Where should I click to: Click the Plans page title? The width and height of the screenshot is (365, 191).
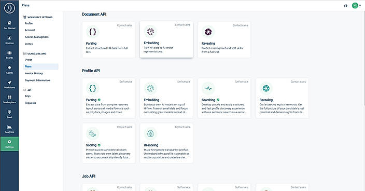point(25,5)
